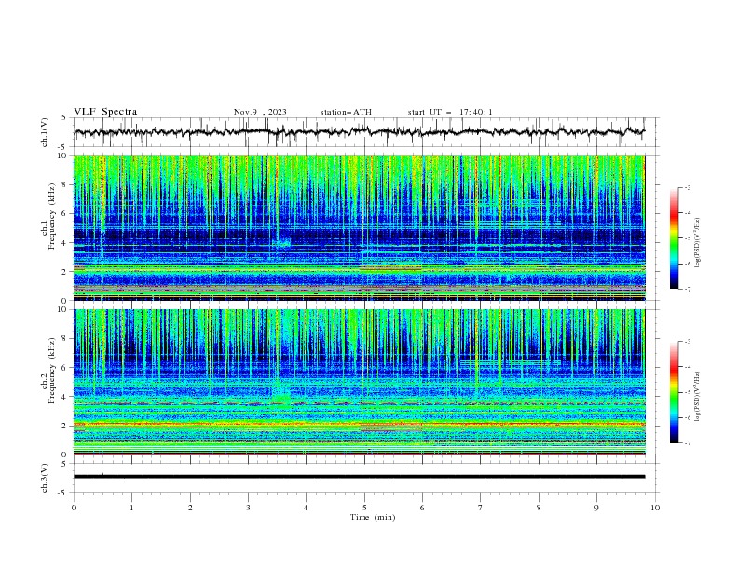Click the "ch.3(V)" axis label

pyautogui.click(x=45, y=478)
